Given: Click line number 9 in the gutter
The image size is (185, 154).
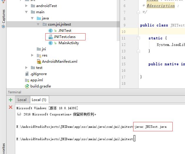Looking at the screenshot, I should click(x=125, y=25).
